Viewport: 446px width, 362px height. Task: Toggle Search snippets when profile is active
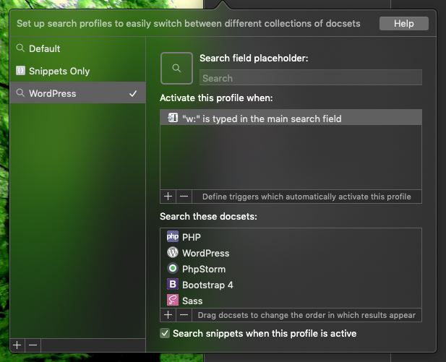(x=165, y=333)
